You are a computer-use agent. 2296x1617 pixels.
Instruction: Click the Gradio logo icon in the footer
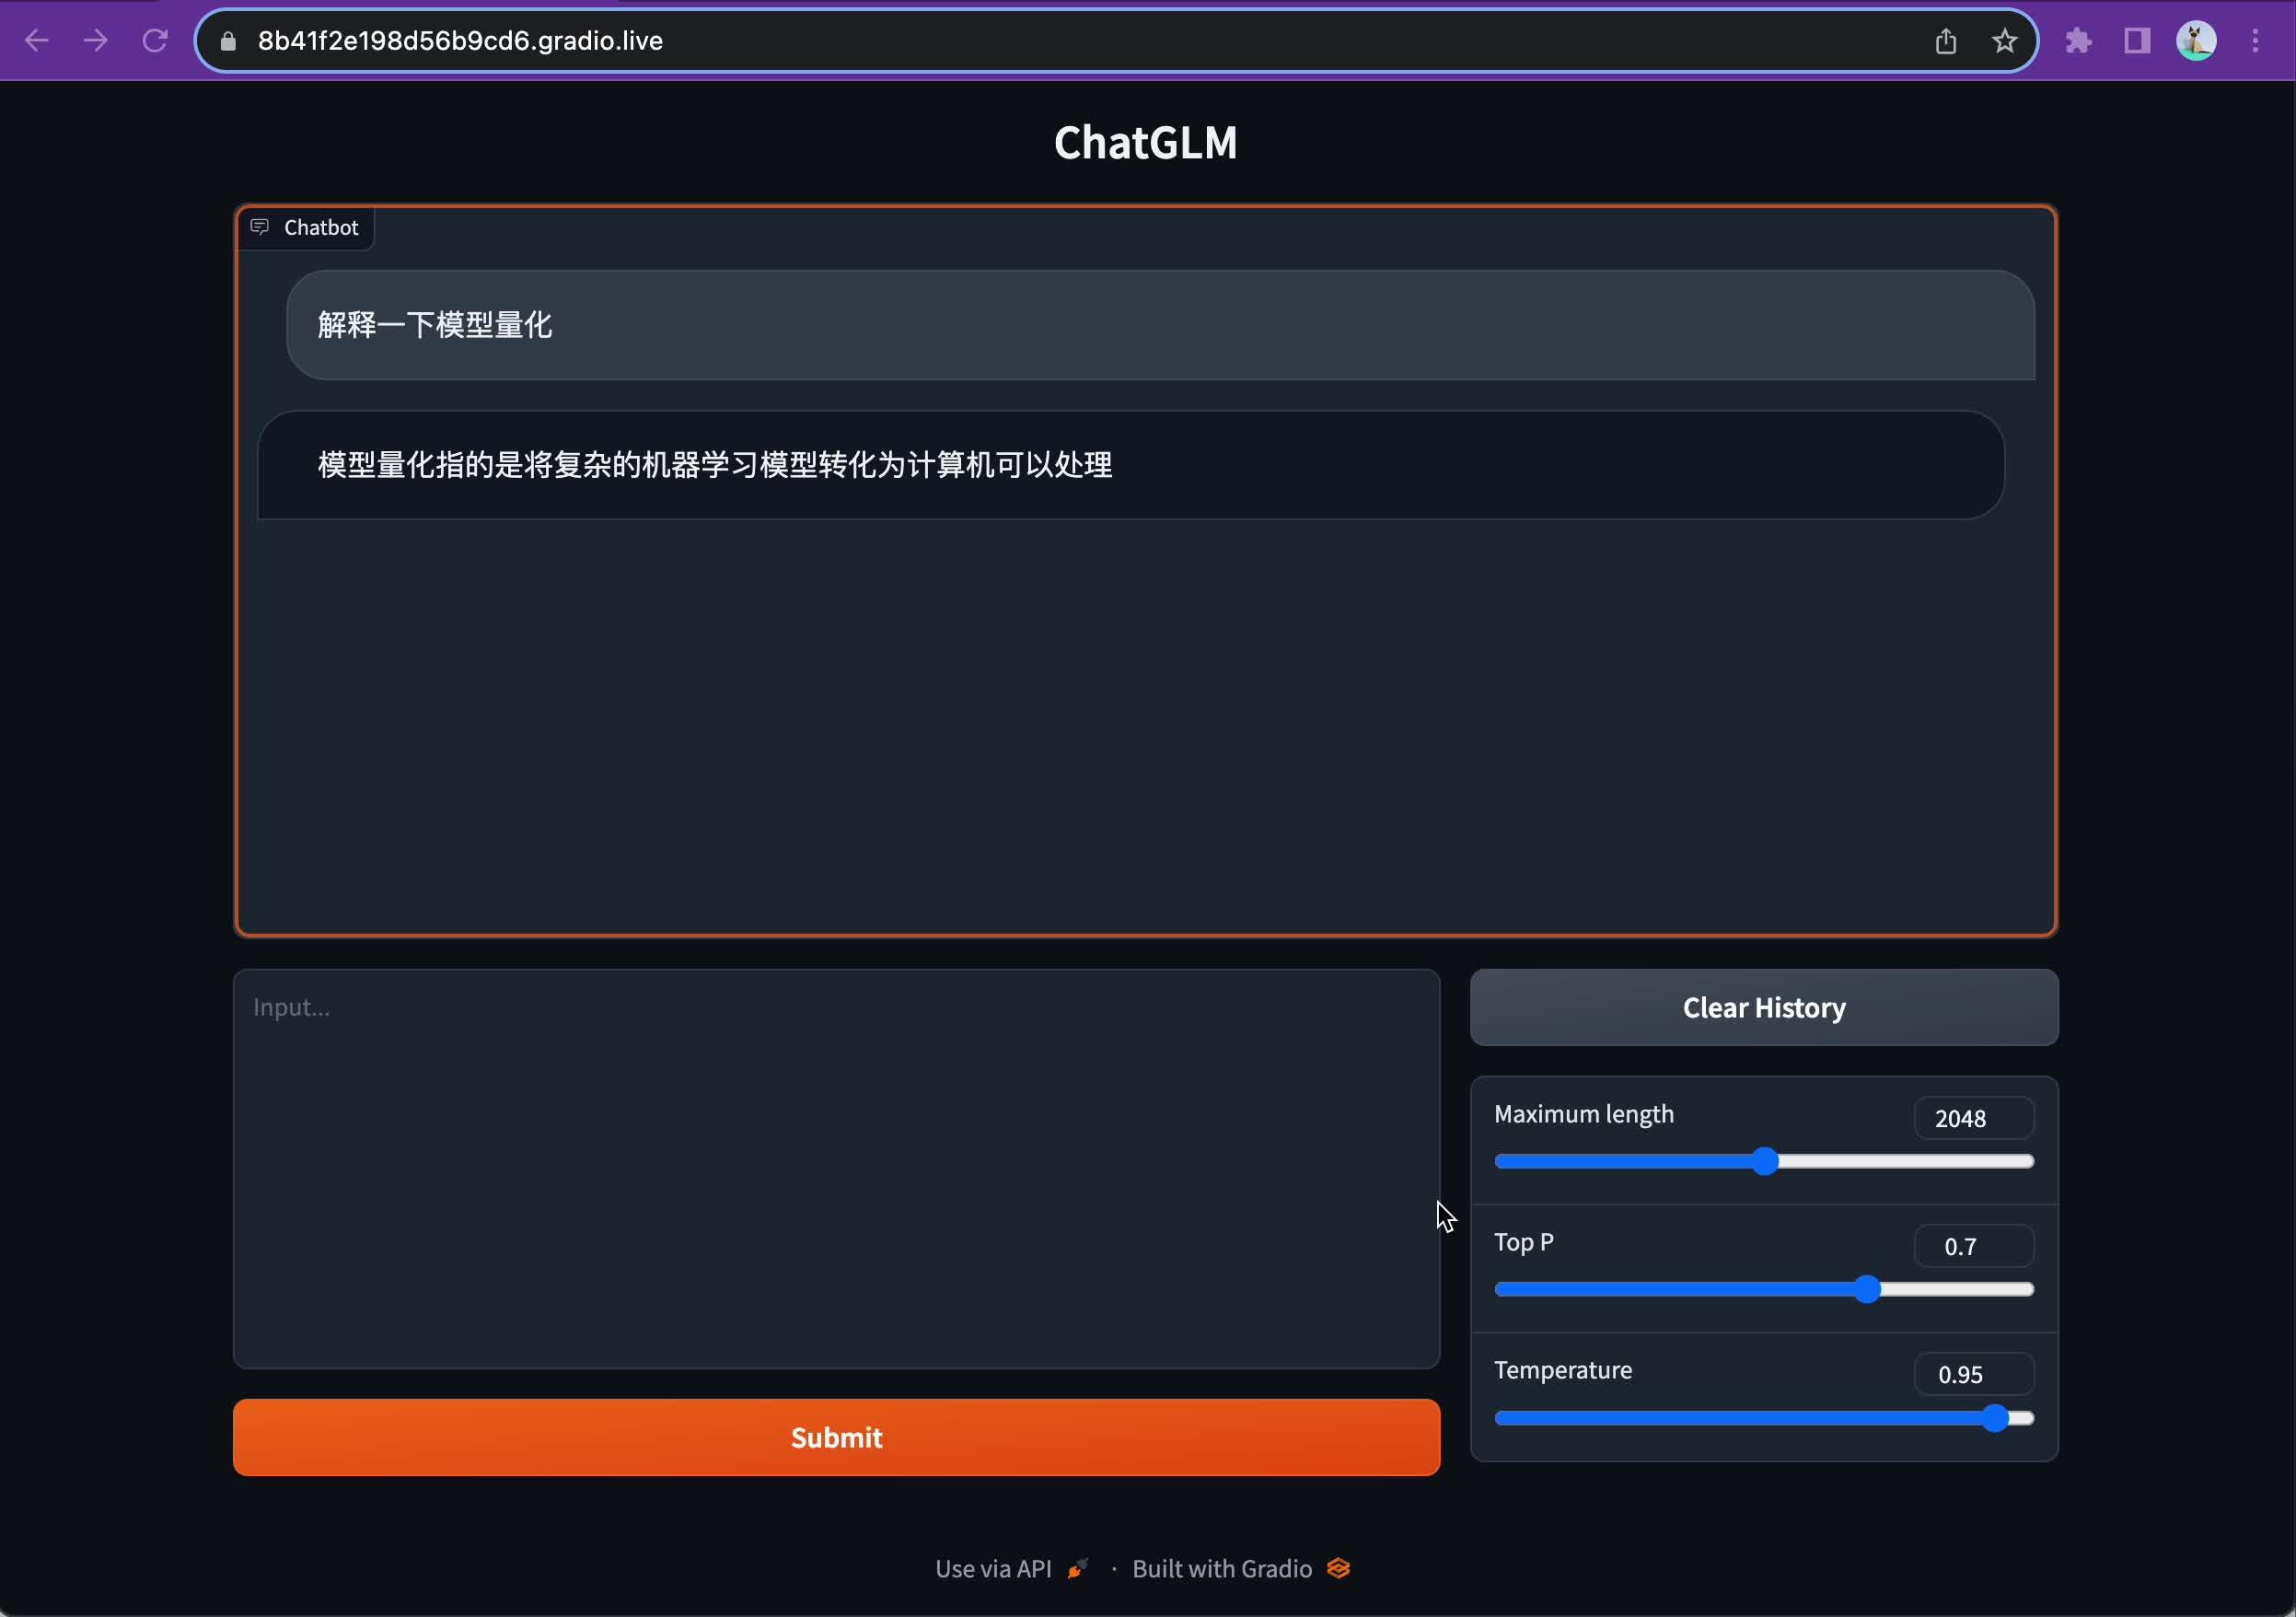click(x=1338, y=1568)
